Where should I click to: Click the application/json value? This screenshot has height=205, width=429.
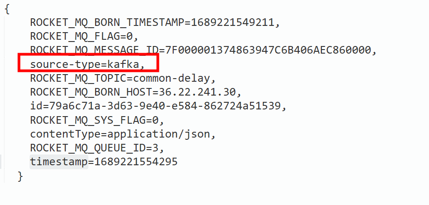coord(158,134)
